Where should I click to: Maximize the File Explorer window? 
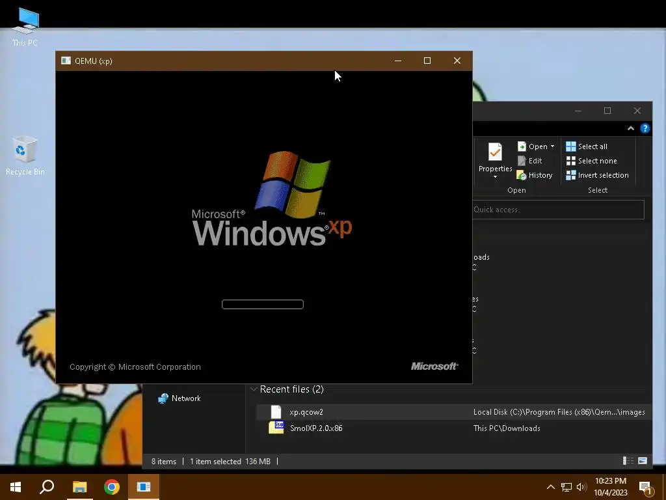click(607, 111)
